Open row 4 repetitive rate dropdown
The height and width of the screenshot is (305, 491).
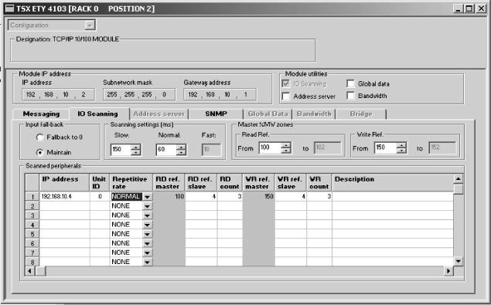point(147,225)
